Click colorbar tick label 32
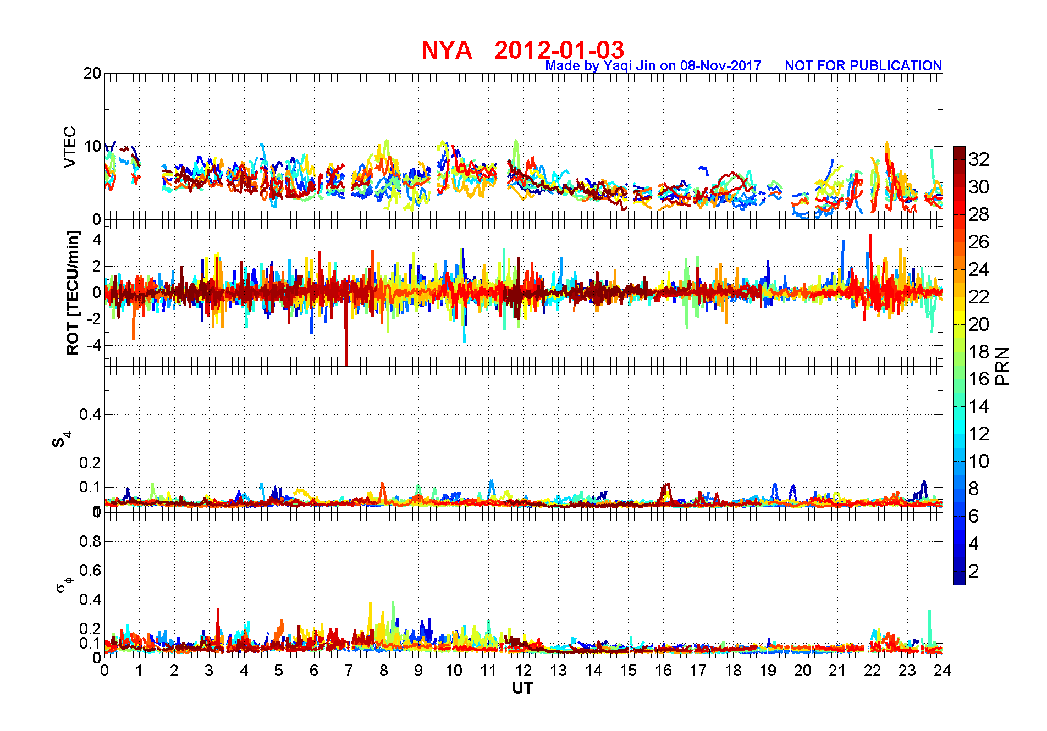This screenshot has width=1047, height=731. point(979,159)
